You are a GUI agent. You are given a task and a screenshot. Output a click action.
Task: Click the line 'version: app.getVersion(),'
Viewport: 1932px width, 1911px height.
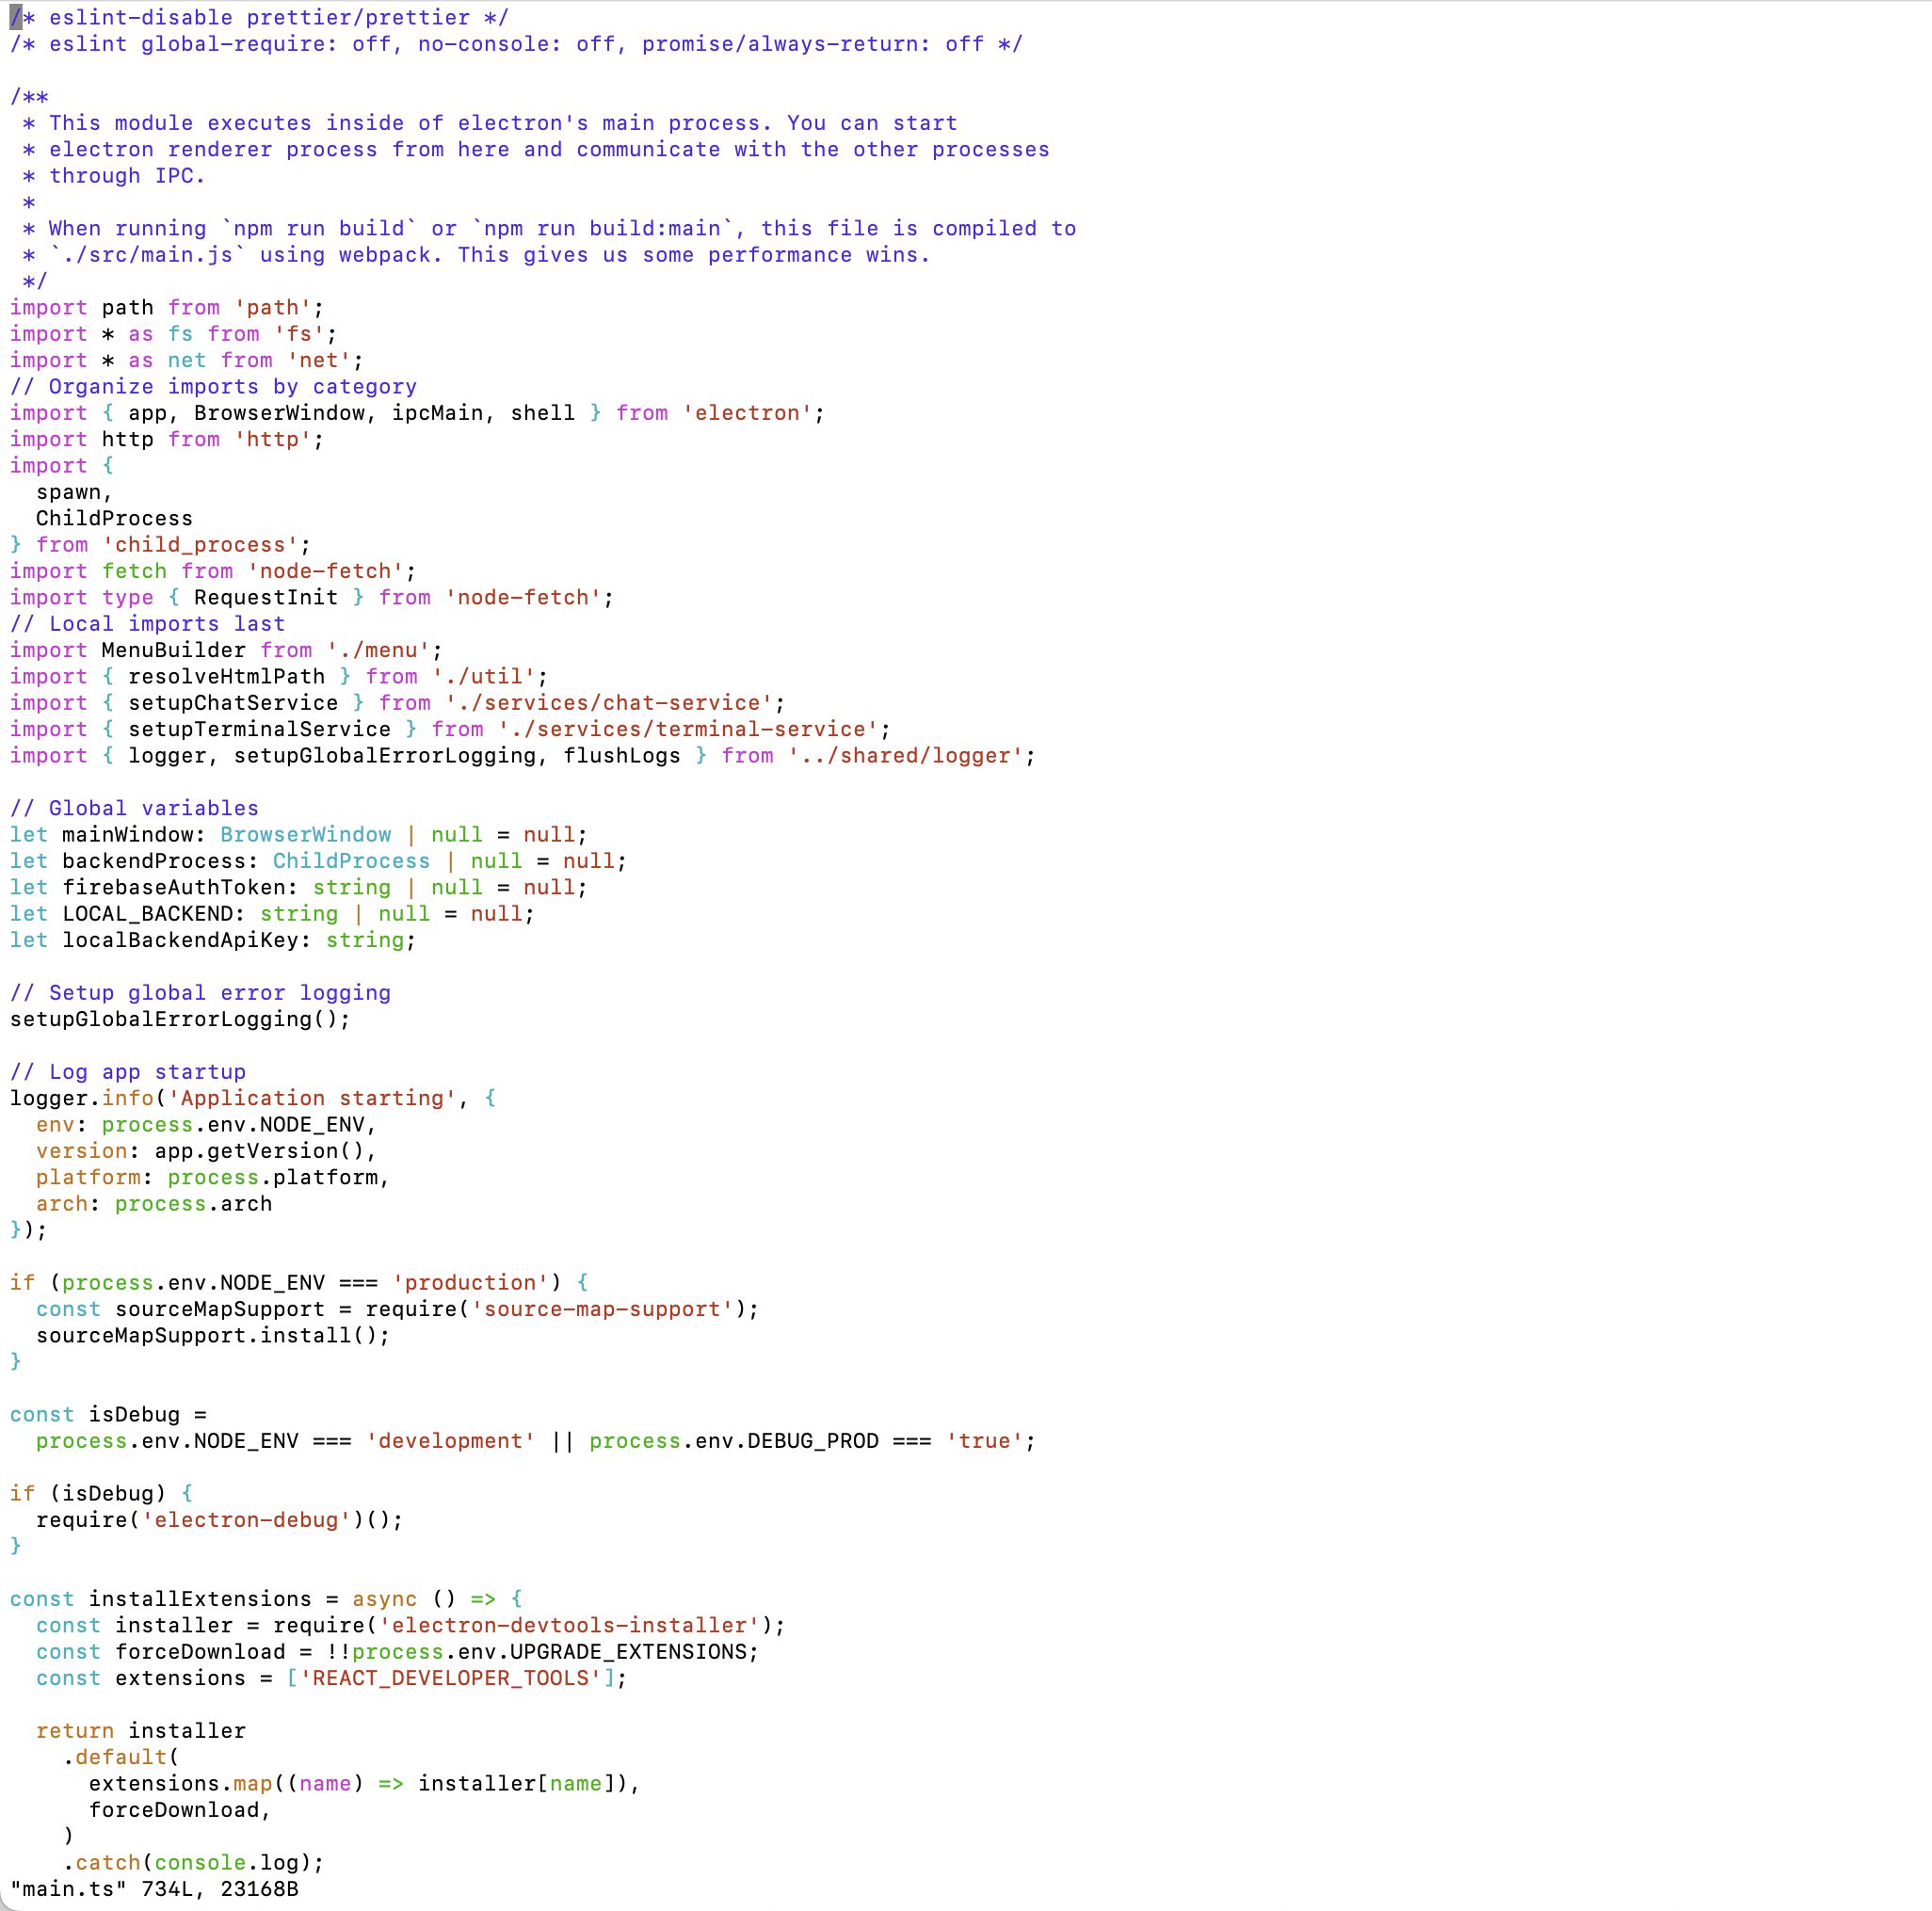click(x=206, y=1151)
